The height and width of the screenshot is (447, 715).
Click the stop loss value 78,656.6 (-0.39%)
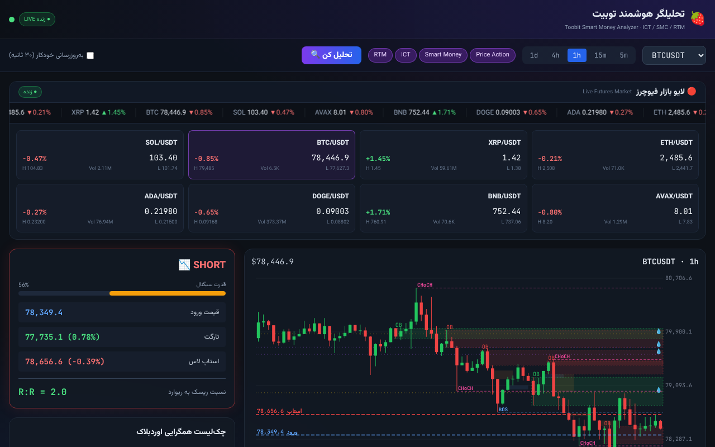point(65,362)
